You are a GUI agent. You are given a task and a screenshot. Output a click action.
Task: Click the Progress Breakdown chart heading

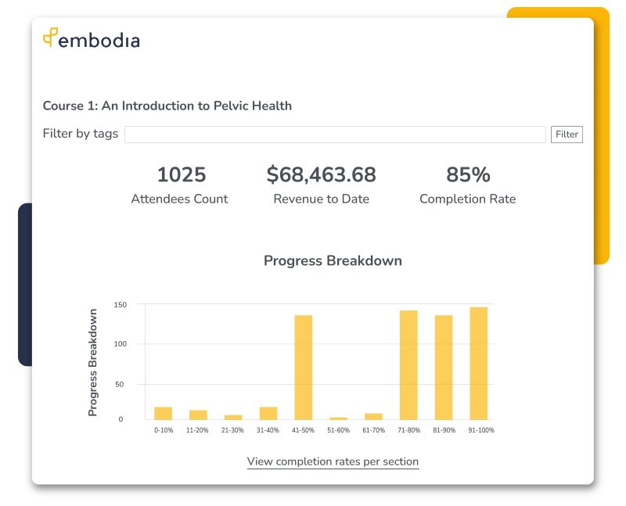(333, 260)
